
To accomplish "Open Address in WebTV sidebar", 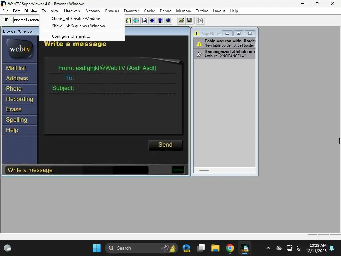I will (x=20, y=78).
